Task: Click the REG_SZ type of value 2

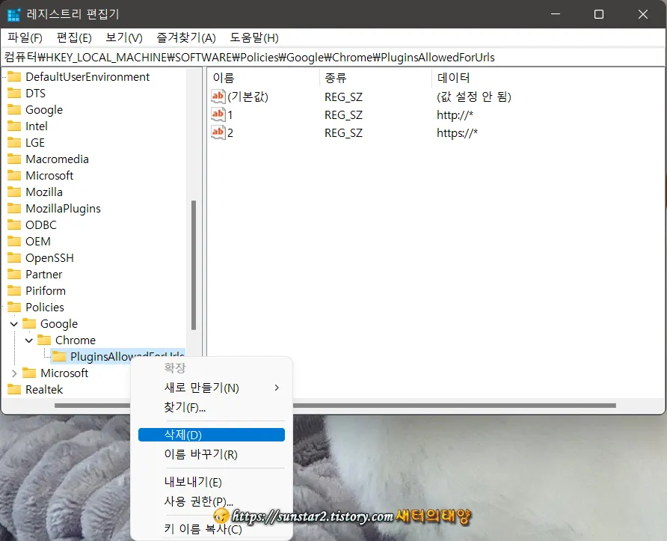Action: pos(343,132)
